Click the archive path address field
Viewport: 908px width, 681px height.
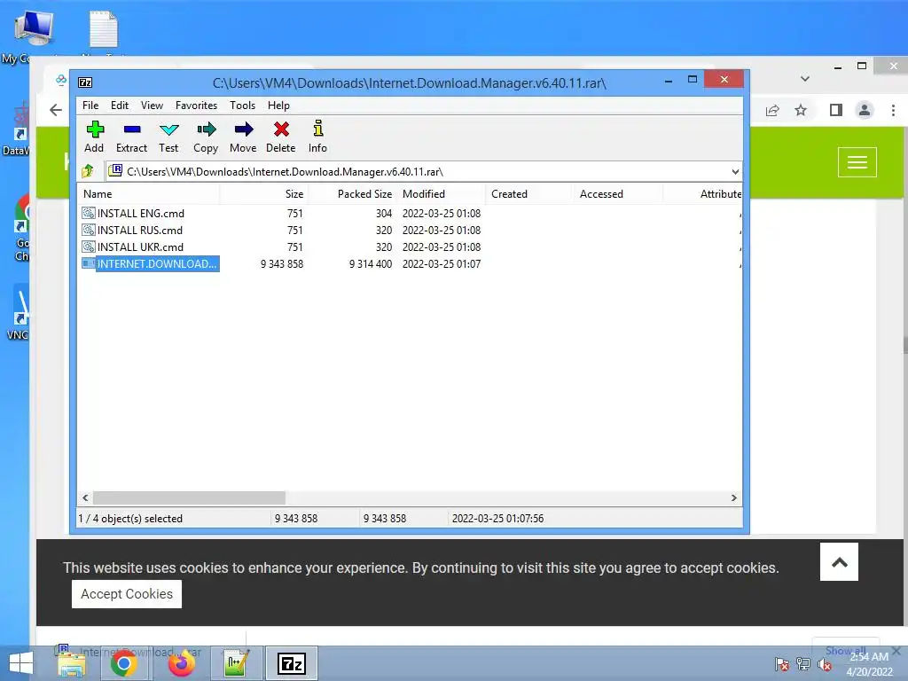pyautogui.click(x=419, y=172)
